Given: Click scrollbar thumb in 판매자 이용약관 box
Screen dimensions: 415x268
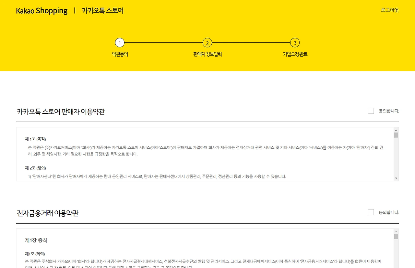Looking at the screenshot, I should [396, 135].
